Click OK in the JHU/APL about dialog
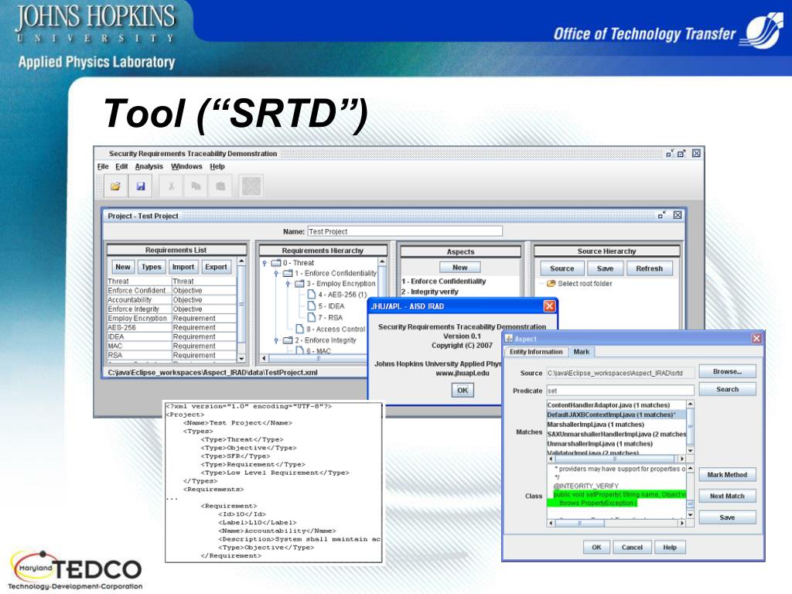The image size is (792, 594). (463, 390)
